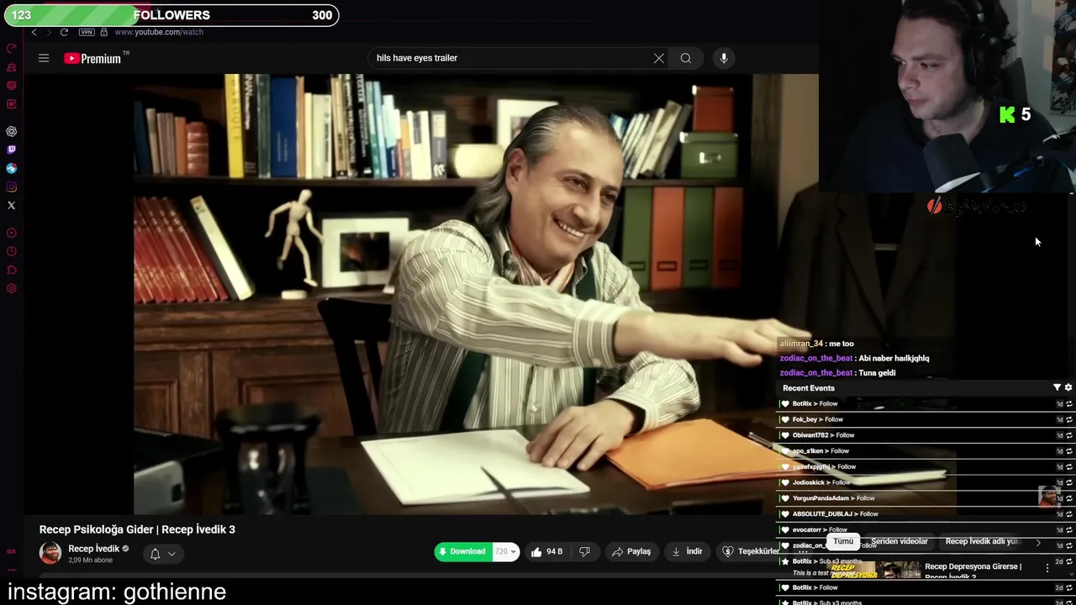Select the 'Recep İvedik adlı' filter chip

981,542
